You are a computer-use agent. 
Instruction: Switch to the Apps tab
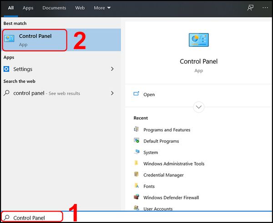tap(28, 8)
